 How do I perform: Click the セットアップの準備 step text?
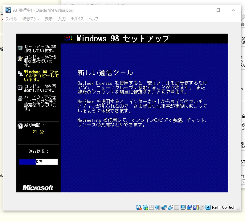click(x=40, y=48)
